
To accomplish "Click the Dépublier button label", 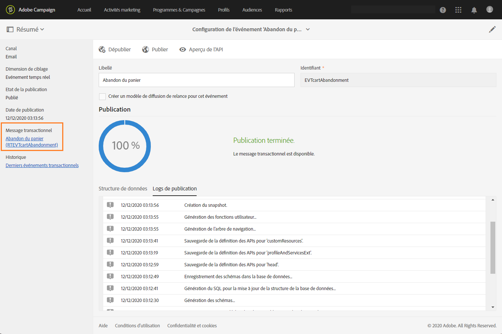I will (x=120, y=49).
